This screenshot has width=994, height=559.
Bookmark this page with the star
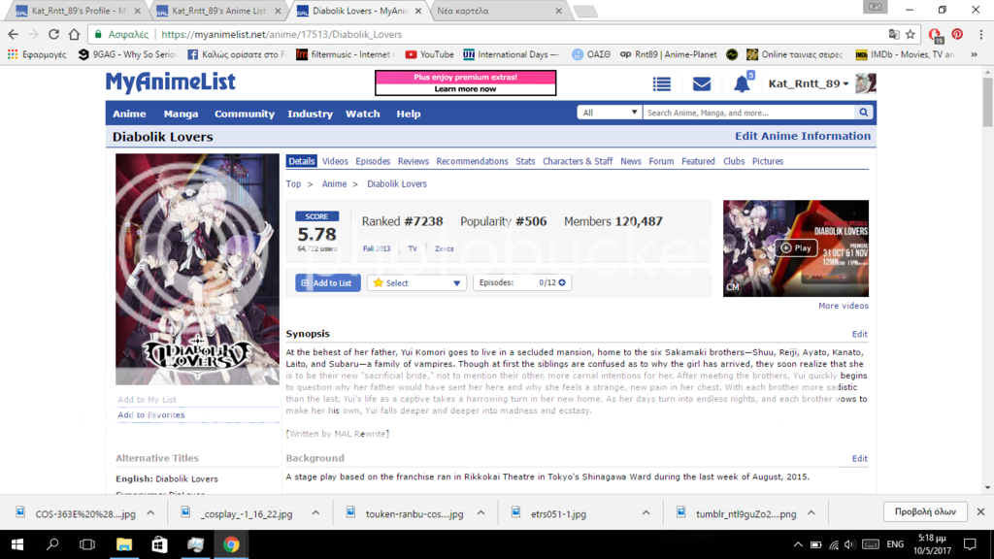pos(911,34)
